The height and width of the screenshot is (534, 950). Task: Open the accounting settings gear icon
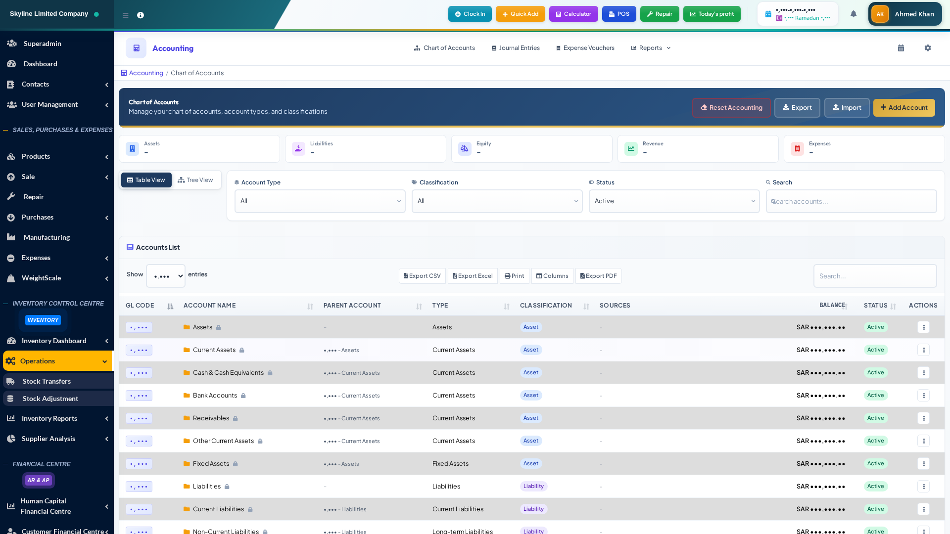pos(928,48)
